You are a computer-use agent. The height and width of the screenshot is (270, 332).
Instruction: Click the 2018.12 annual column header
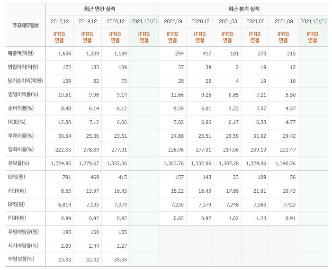pyautogui.click(x=60, y=21)
